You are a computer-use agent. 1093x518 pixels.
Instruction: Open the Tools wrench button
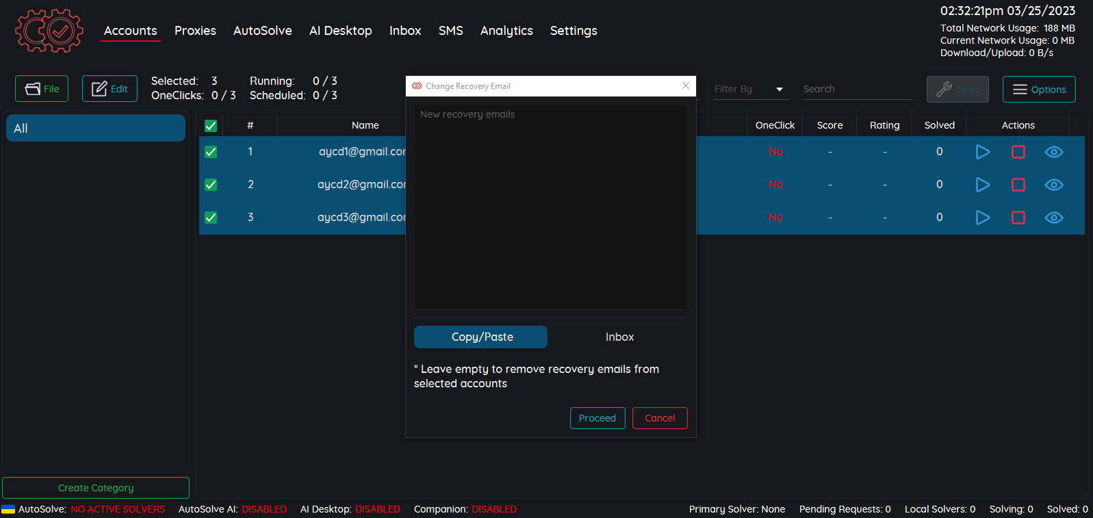pyautogui.click(x=957, y=90)
